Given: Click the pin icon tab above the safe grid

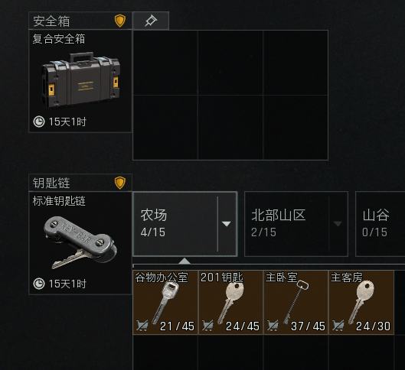Looking at the screenshot, I should 151,21.
